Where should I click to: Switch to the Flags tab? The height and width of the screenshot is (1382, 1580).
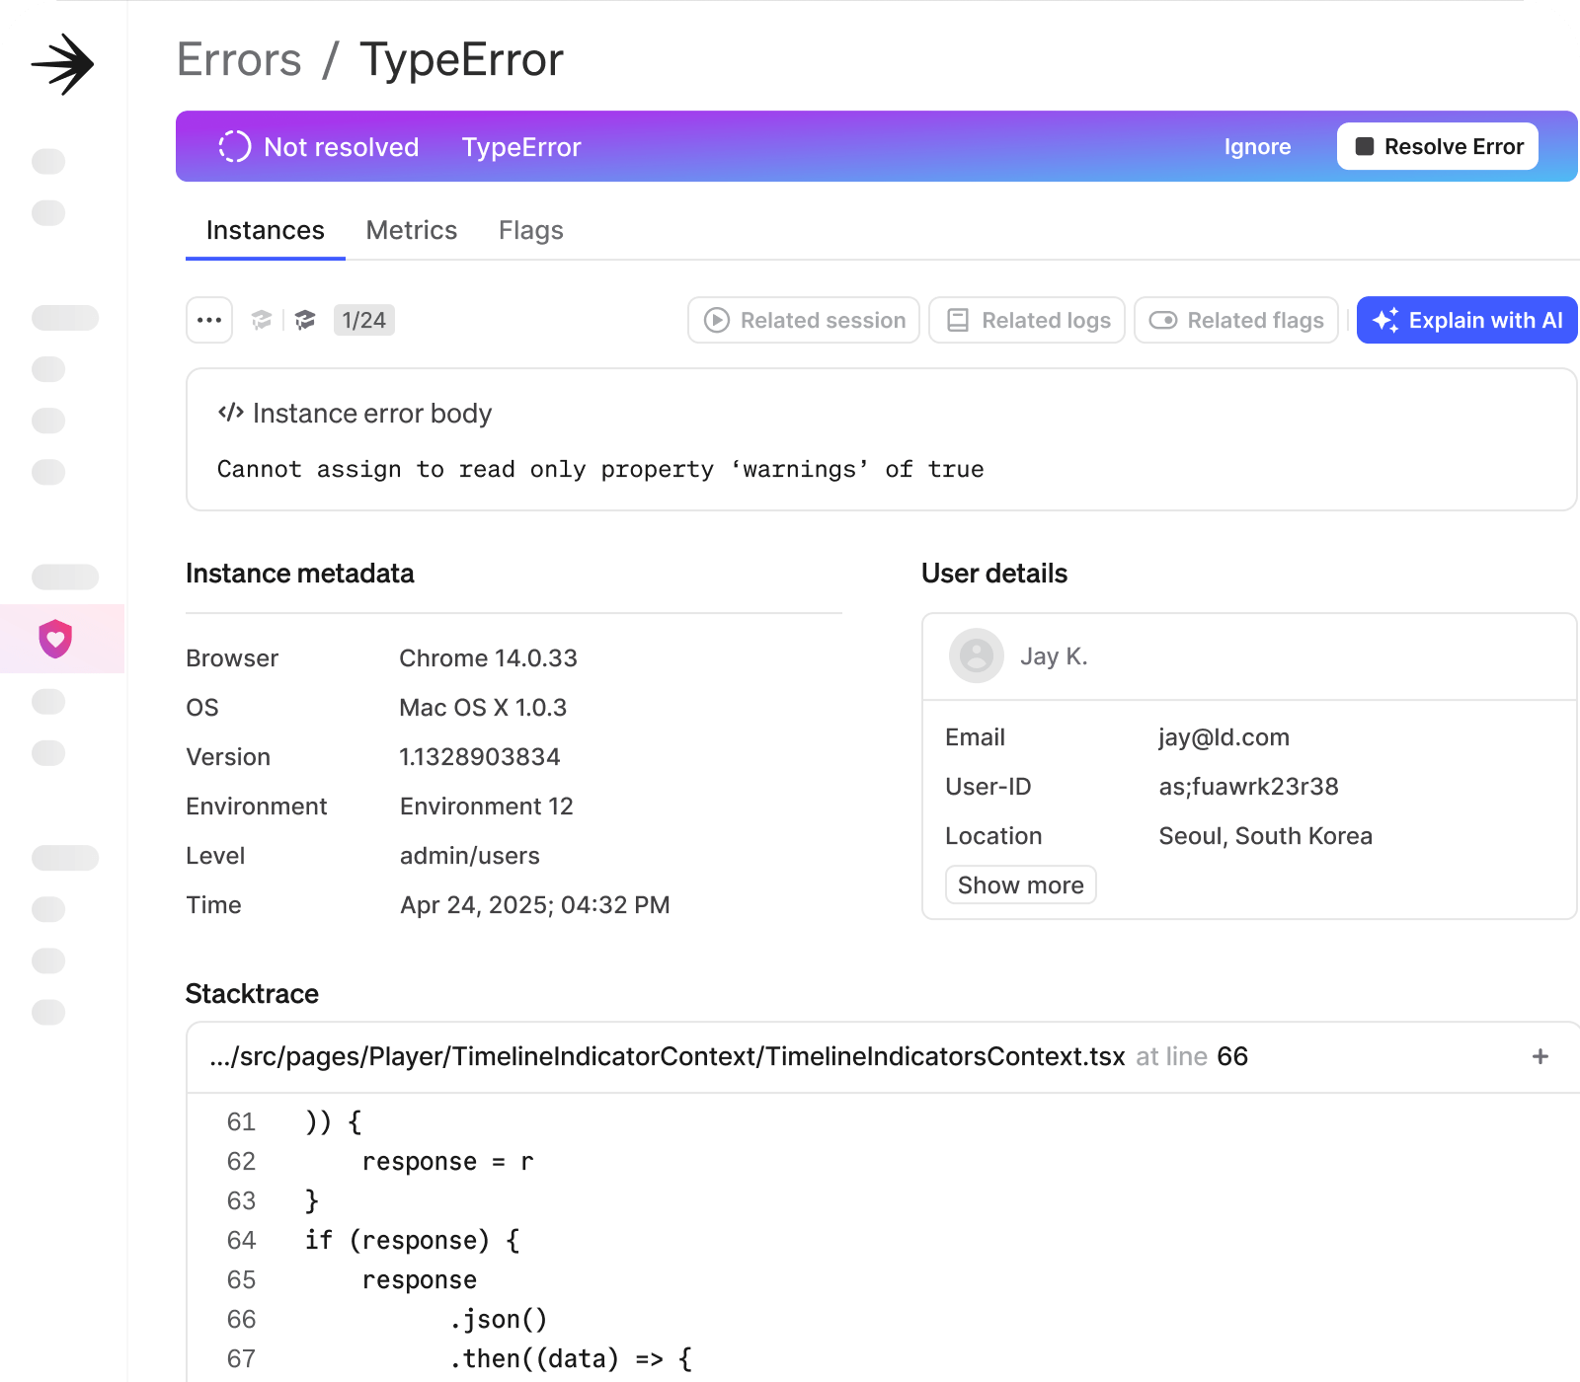pyautogui.click(x=530, y=230)
